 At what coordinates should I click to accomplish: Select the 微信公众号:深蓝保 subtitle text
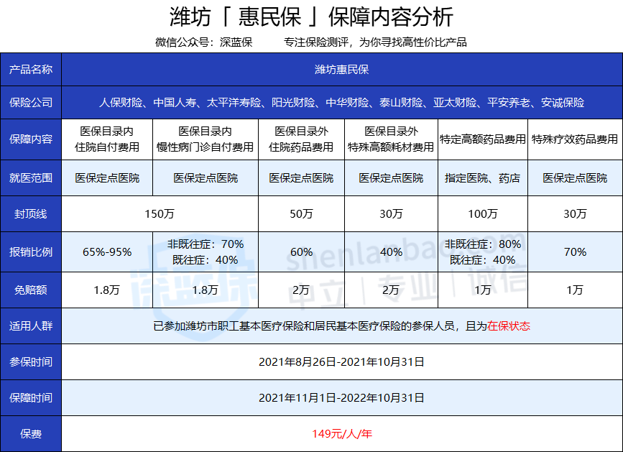pyautogui.click(x=203, y=42)
